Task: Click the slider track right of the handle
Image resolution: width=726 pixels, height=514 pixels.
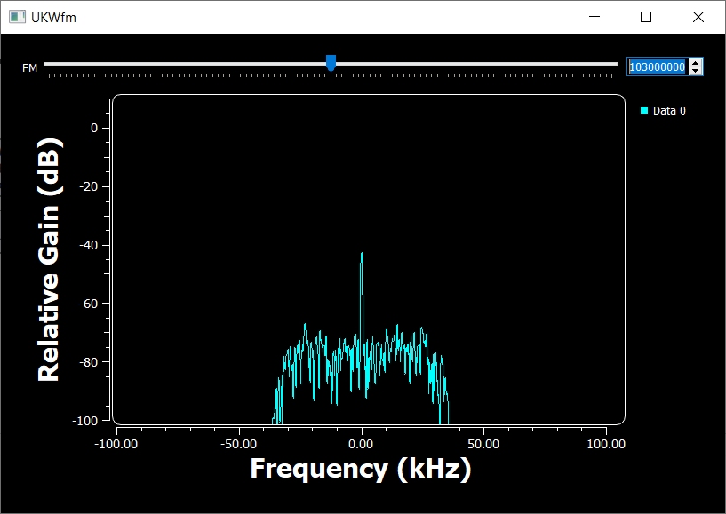Action: pos(480,64)
